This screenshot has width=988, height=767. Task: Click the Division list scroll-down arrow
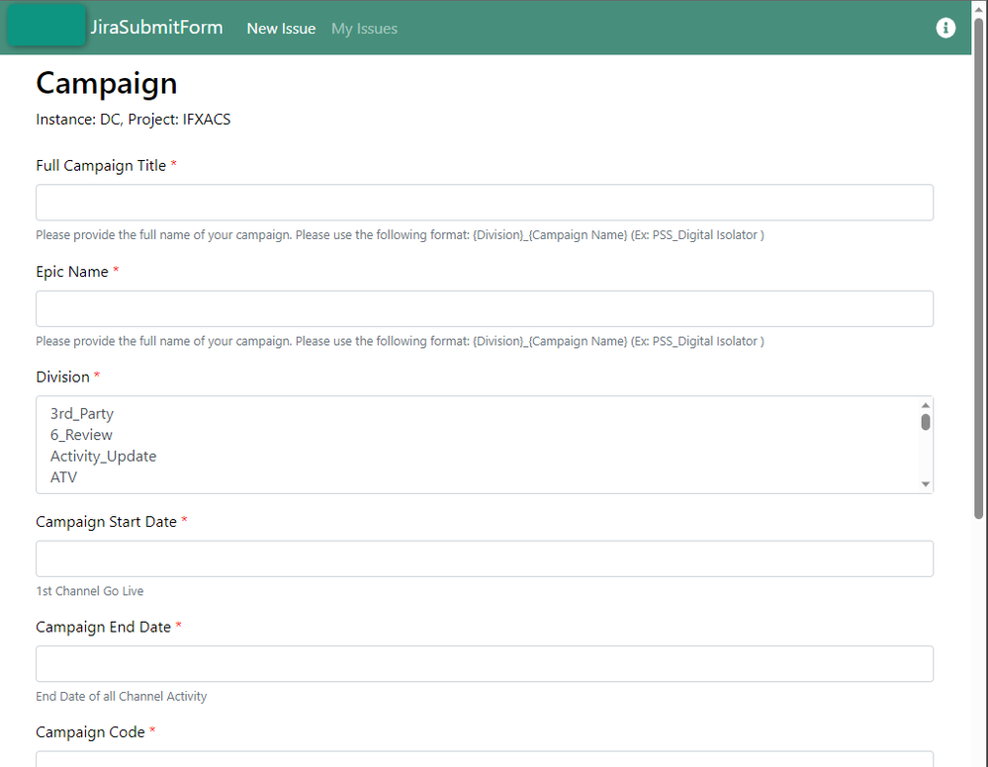[x=925, y=483]
